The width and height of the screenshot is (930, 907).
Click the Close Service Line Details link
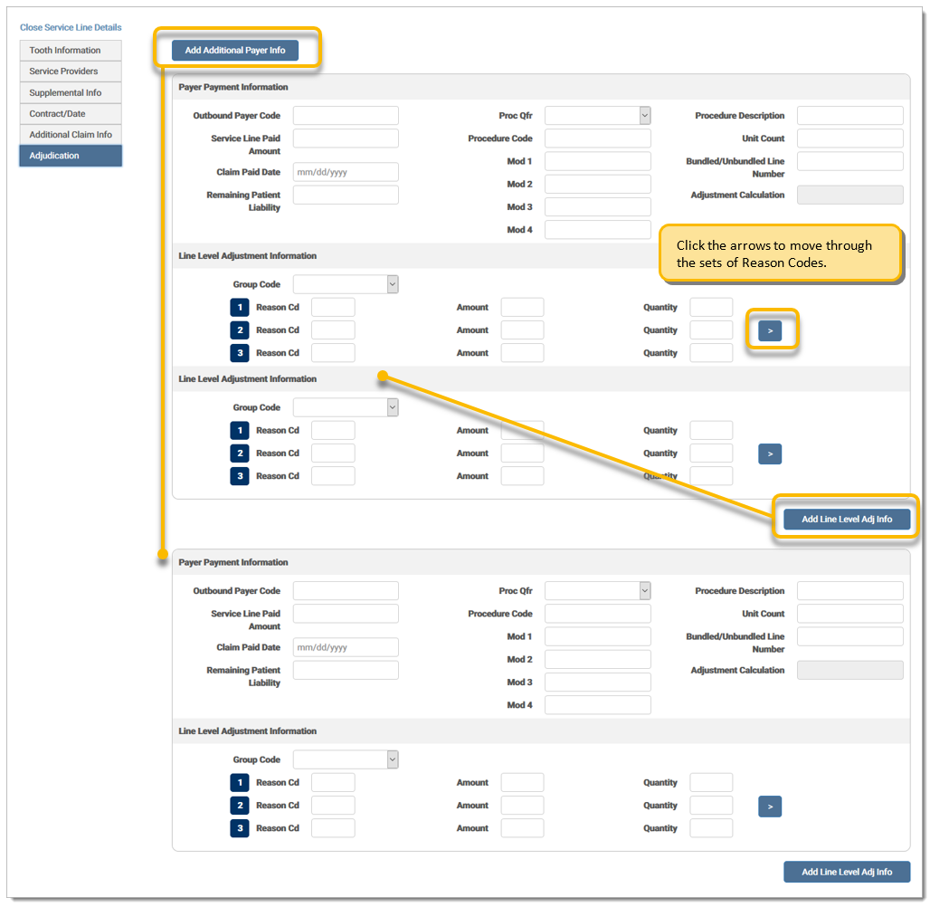(x=71, y=27)
